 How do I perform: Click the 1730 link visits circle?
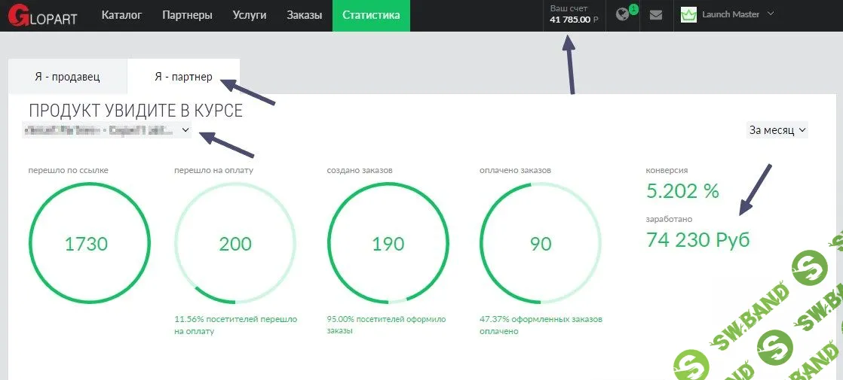(89, 243)
